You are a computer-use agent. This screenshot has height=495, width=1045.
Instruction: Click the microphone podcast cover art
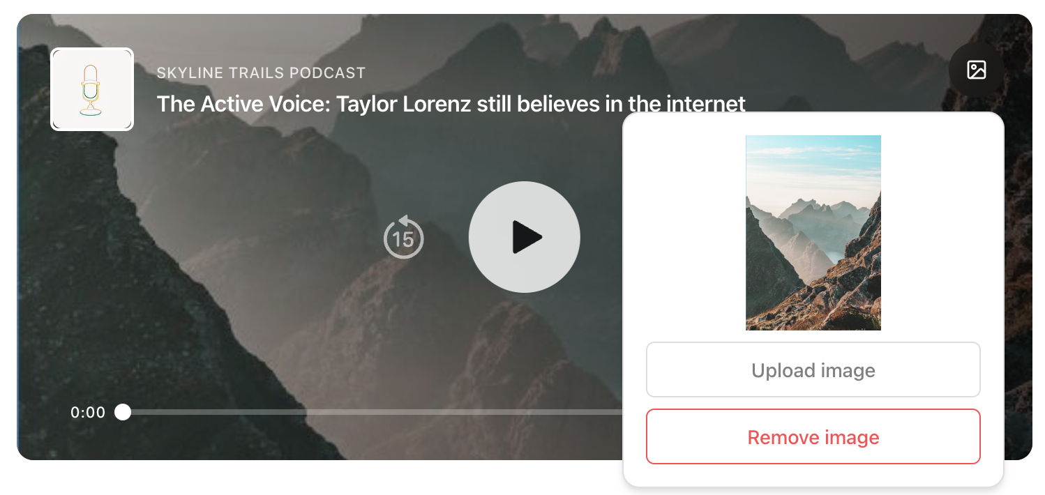point(92,89)
